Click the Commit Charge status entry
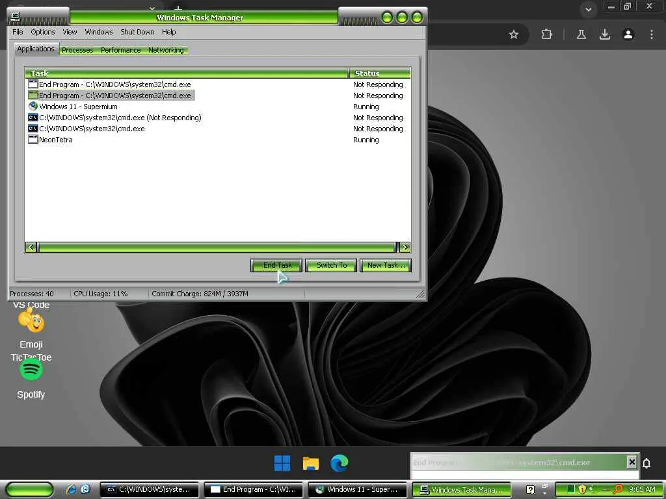666x499 pixels. click(200, 294)
